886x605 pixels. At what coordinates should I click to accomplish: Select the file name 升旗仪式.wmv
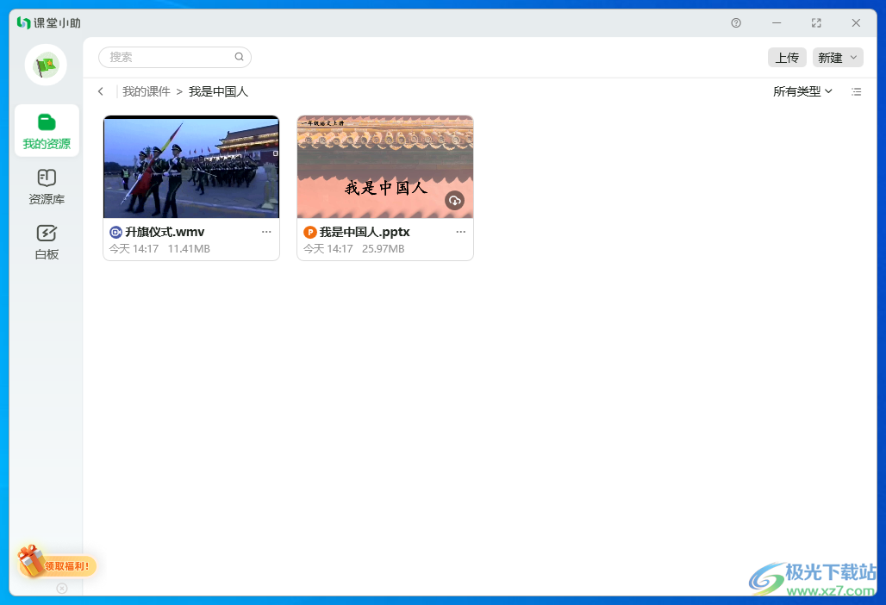point(165,232)
